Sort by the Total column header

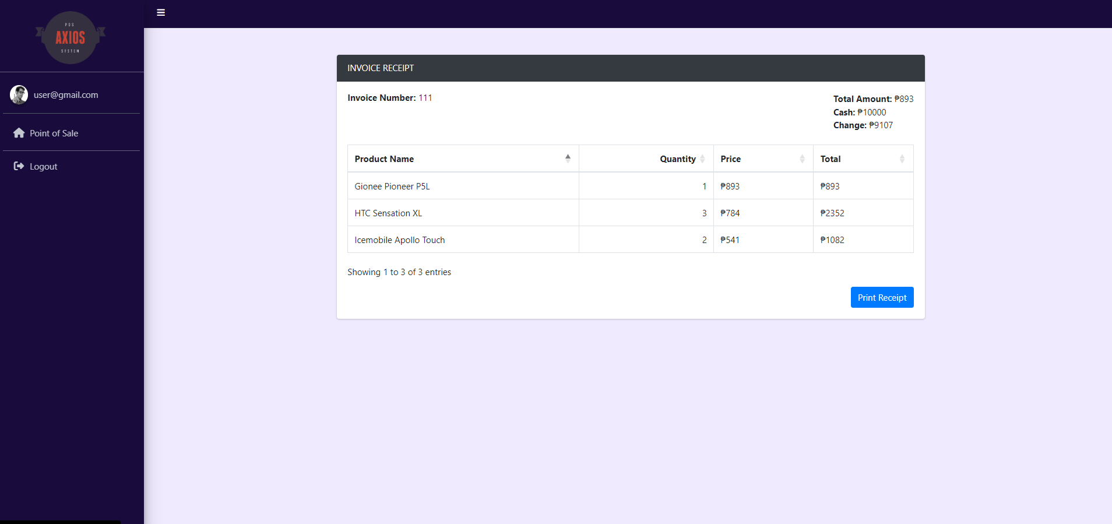pos(863,159)
